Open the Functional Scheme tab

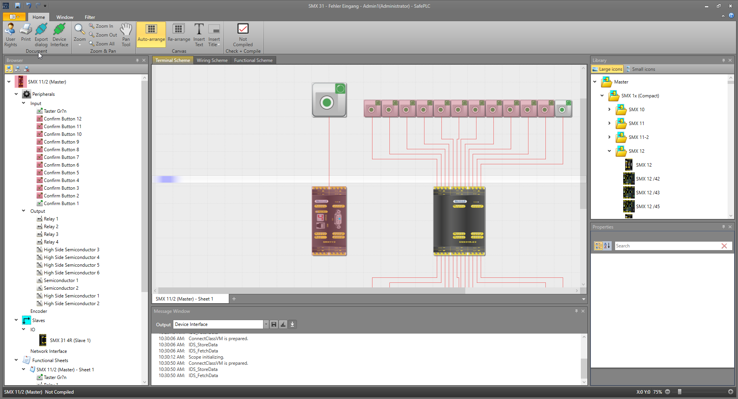[253, 60]
